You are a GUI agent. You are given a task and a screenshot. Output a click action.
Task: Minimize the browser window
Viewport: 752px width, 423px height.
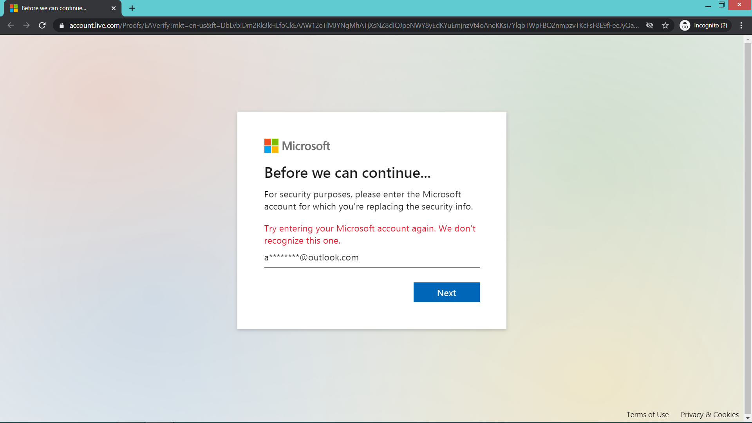coord(708,5)
